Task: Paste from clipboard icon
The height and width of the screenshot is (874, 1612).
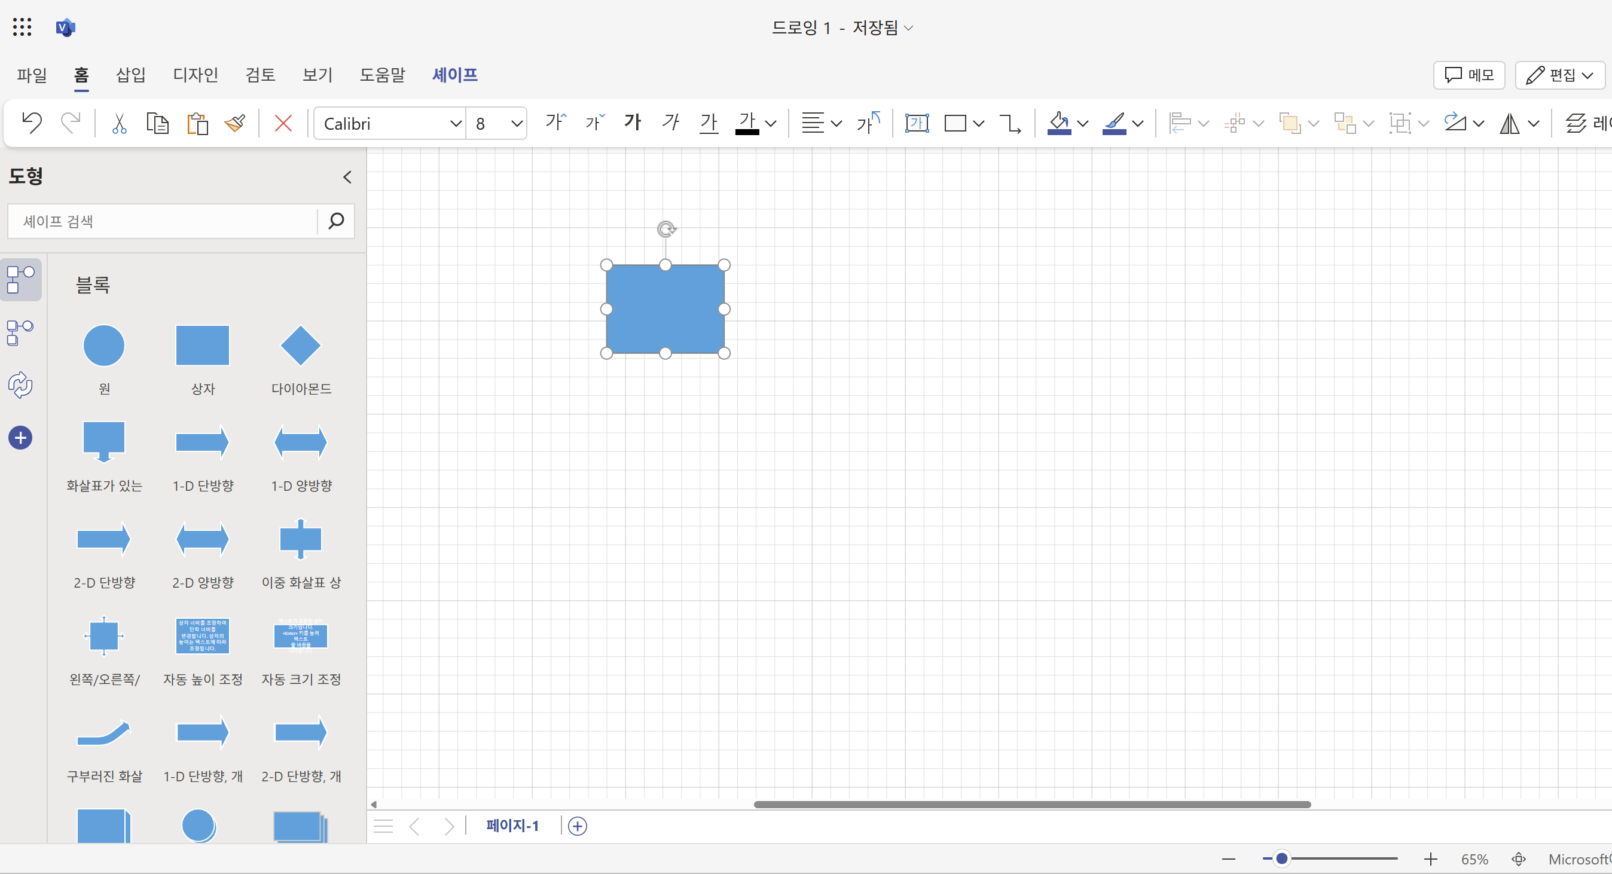Action: click(197, 123)
